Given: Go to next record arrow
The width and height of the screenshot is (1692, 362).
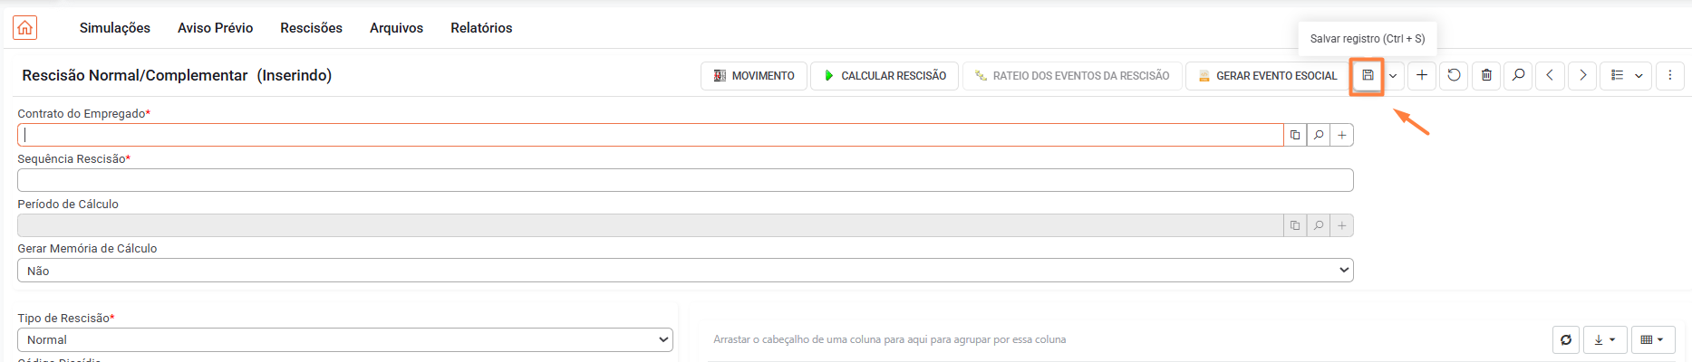Looking at the screenshot, I should point(1582,75).
